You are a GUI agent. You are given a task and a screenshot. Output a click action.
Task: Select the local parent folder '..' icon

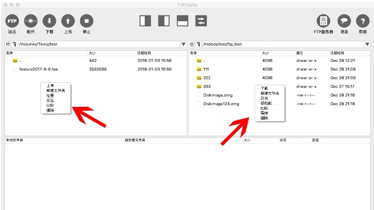(15, 60)
